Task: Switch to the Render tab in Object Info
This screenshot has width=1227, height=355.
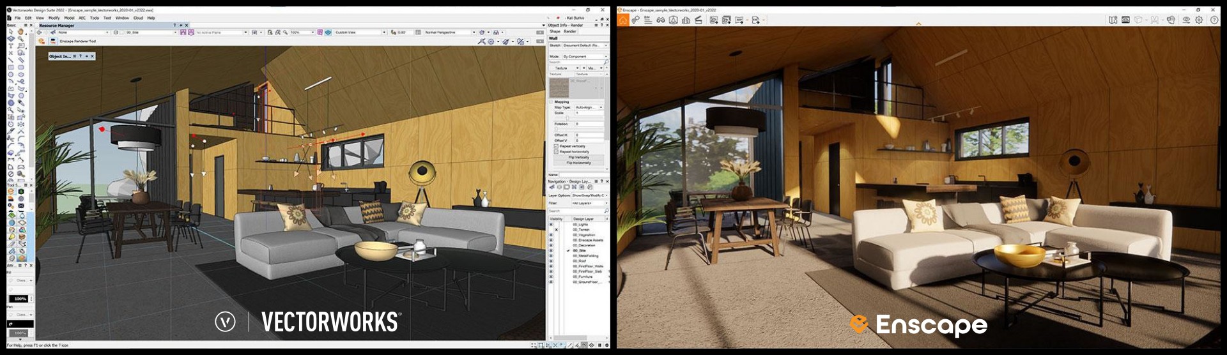Action: coord(570,31)
